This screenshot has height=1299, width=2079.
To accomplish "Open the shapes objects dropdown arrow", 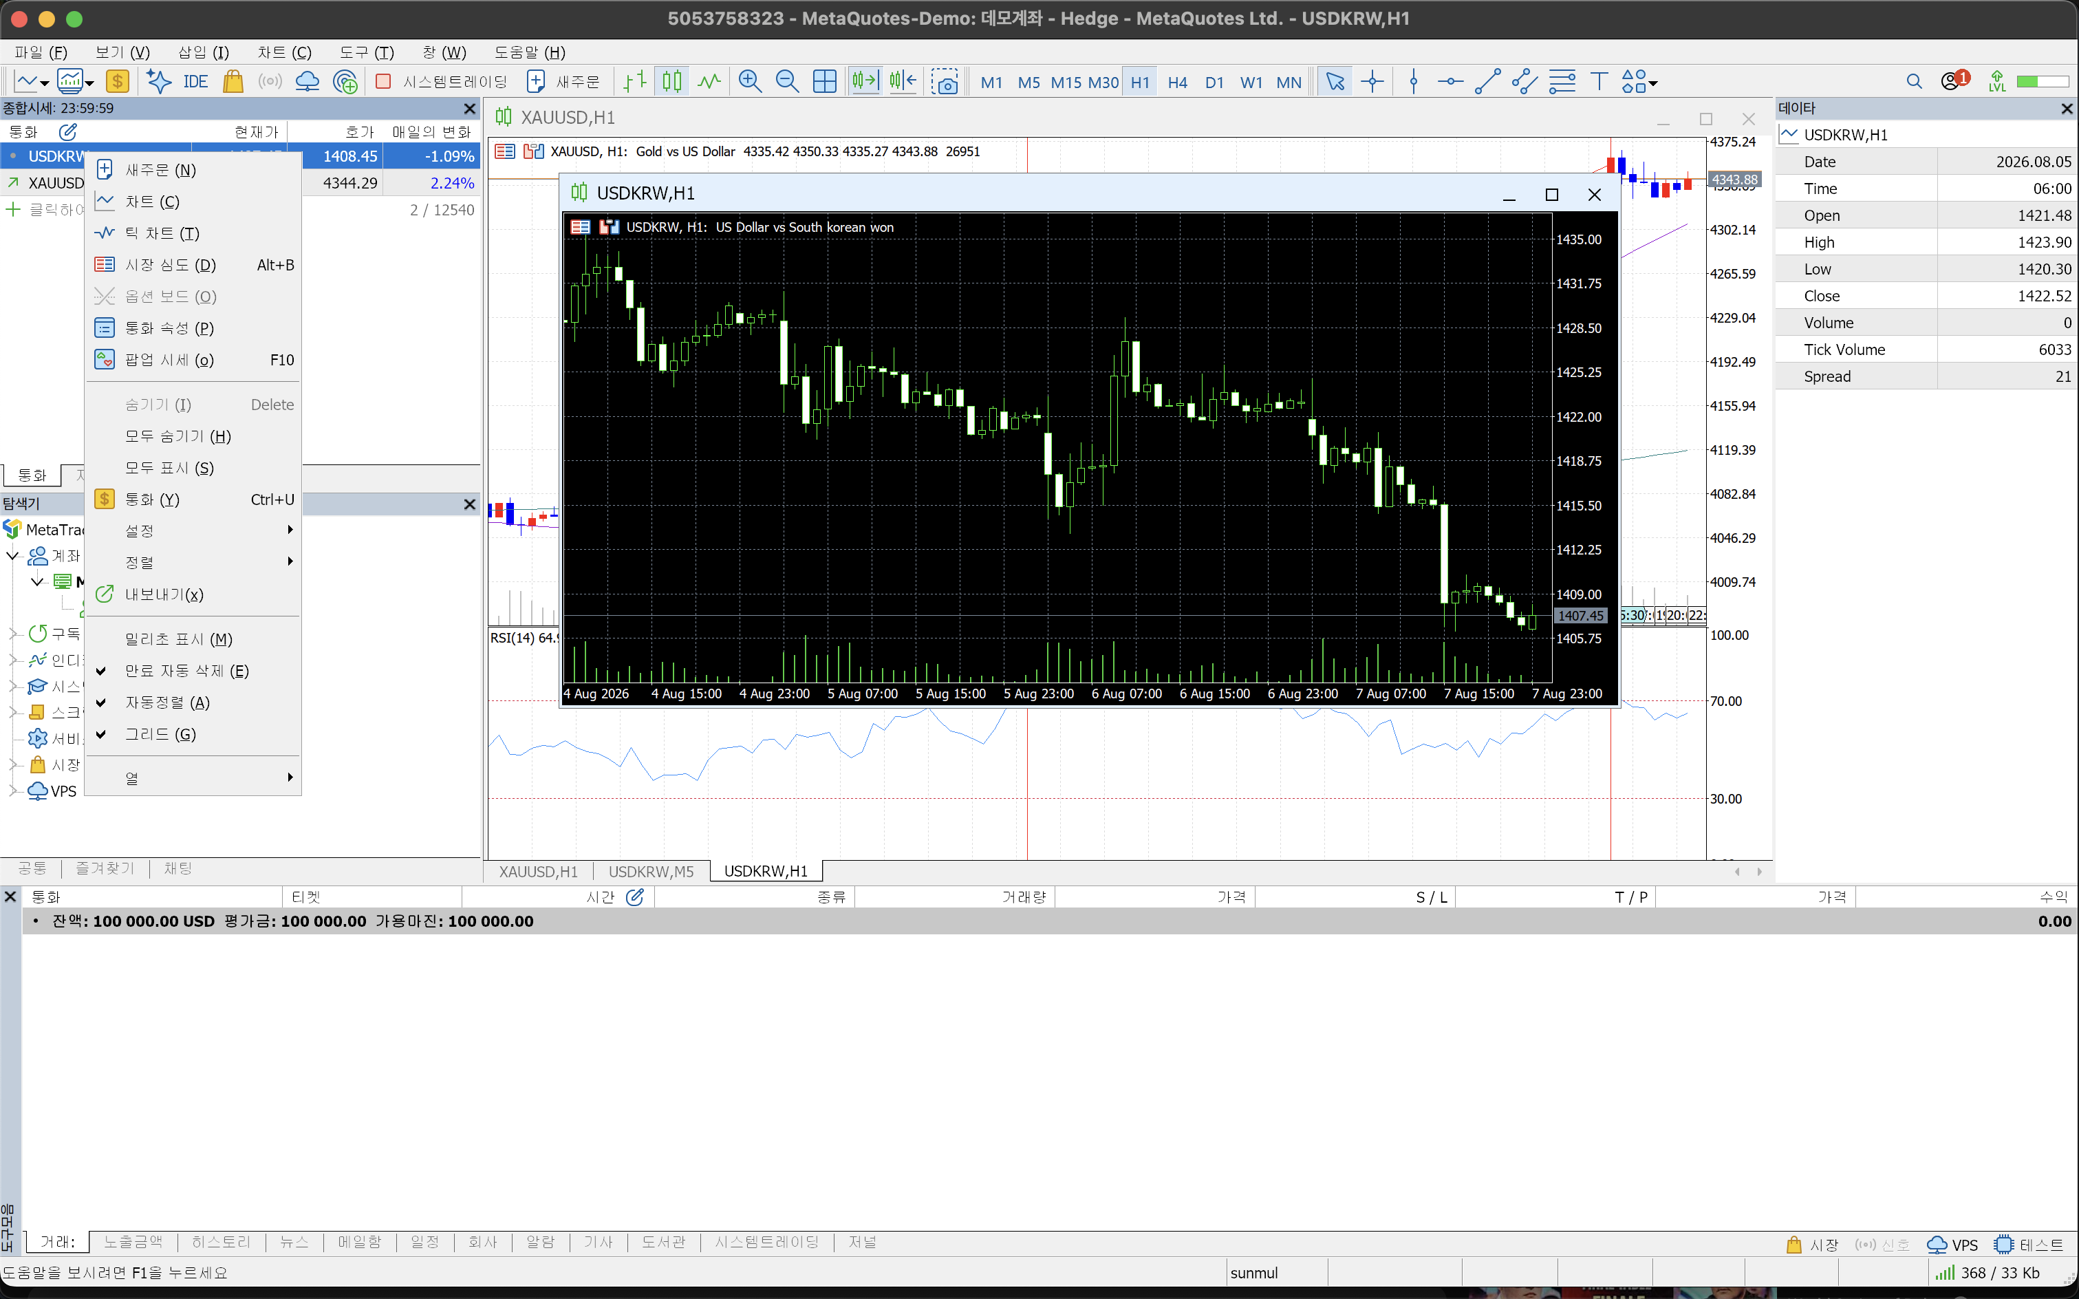I will 1653,83.
